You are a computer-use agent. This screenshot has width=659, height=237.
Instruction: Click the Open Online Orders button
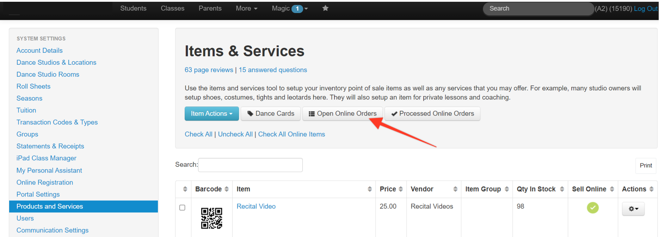point(343,114)
